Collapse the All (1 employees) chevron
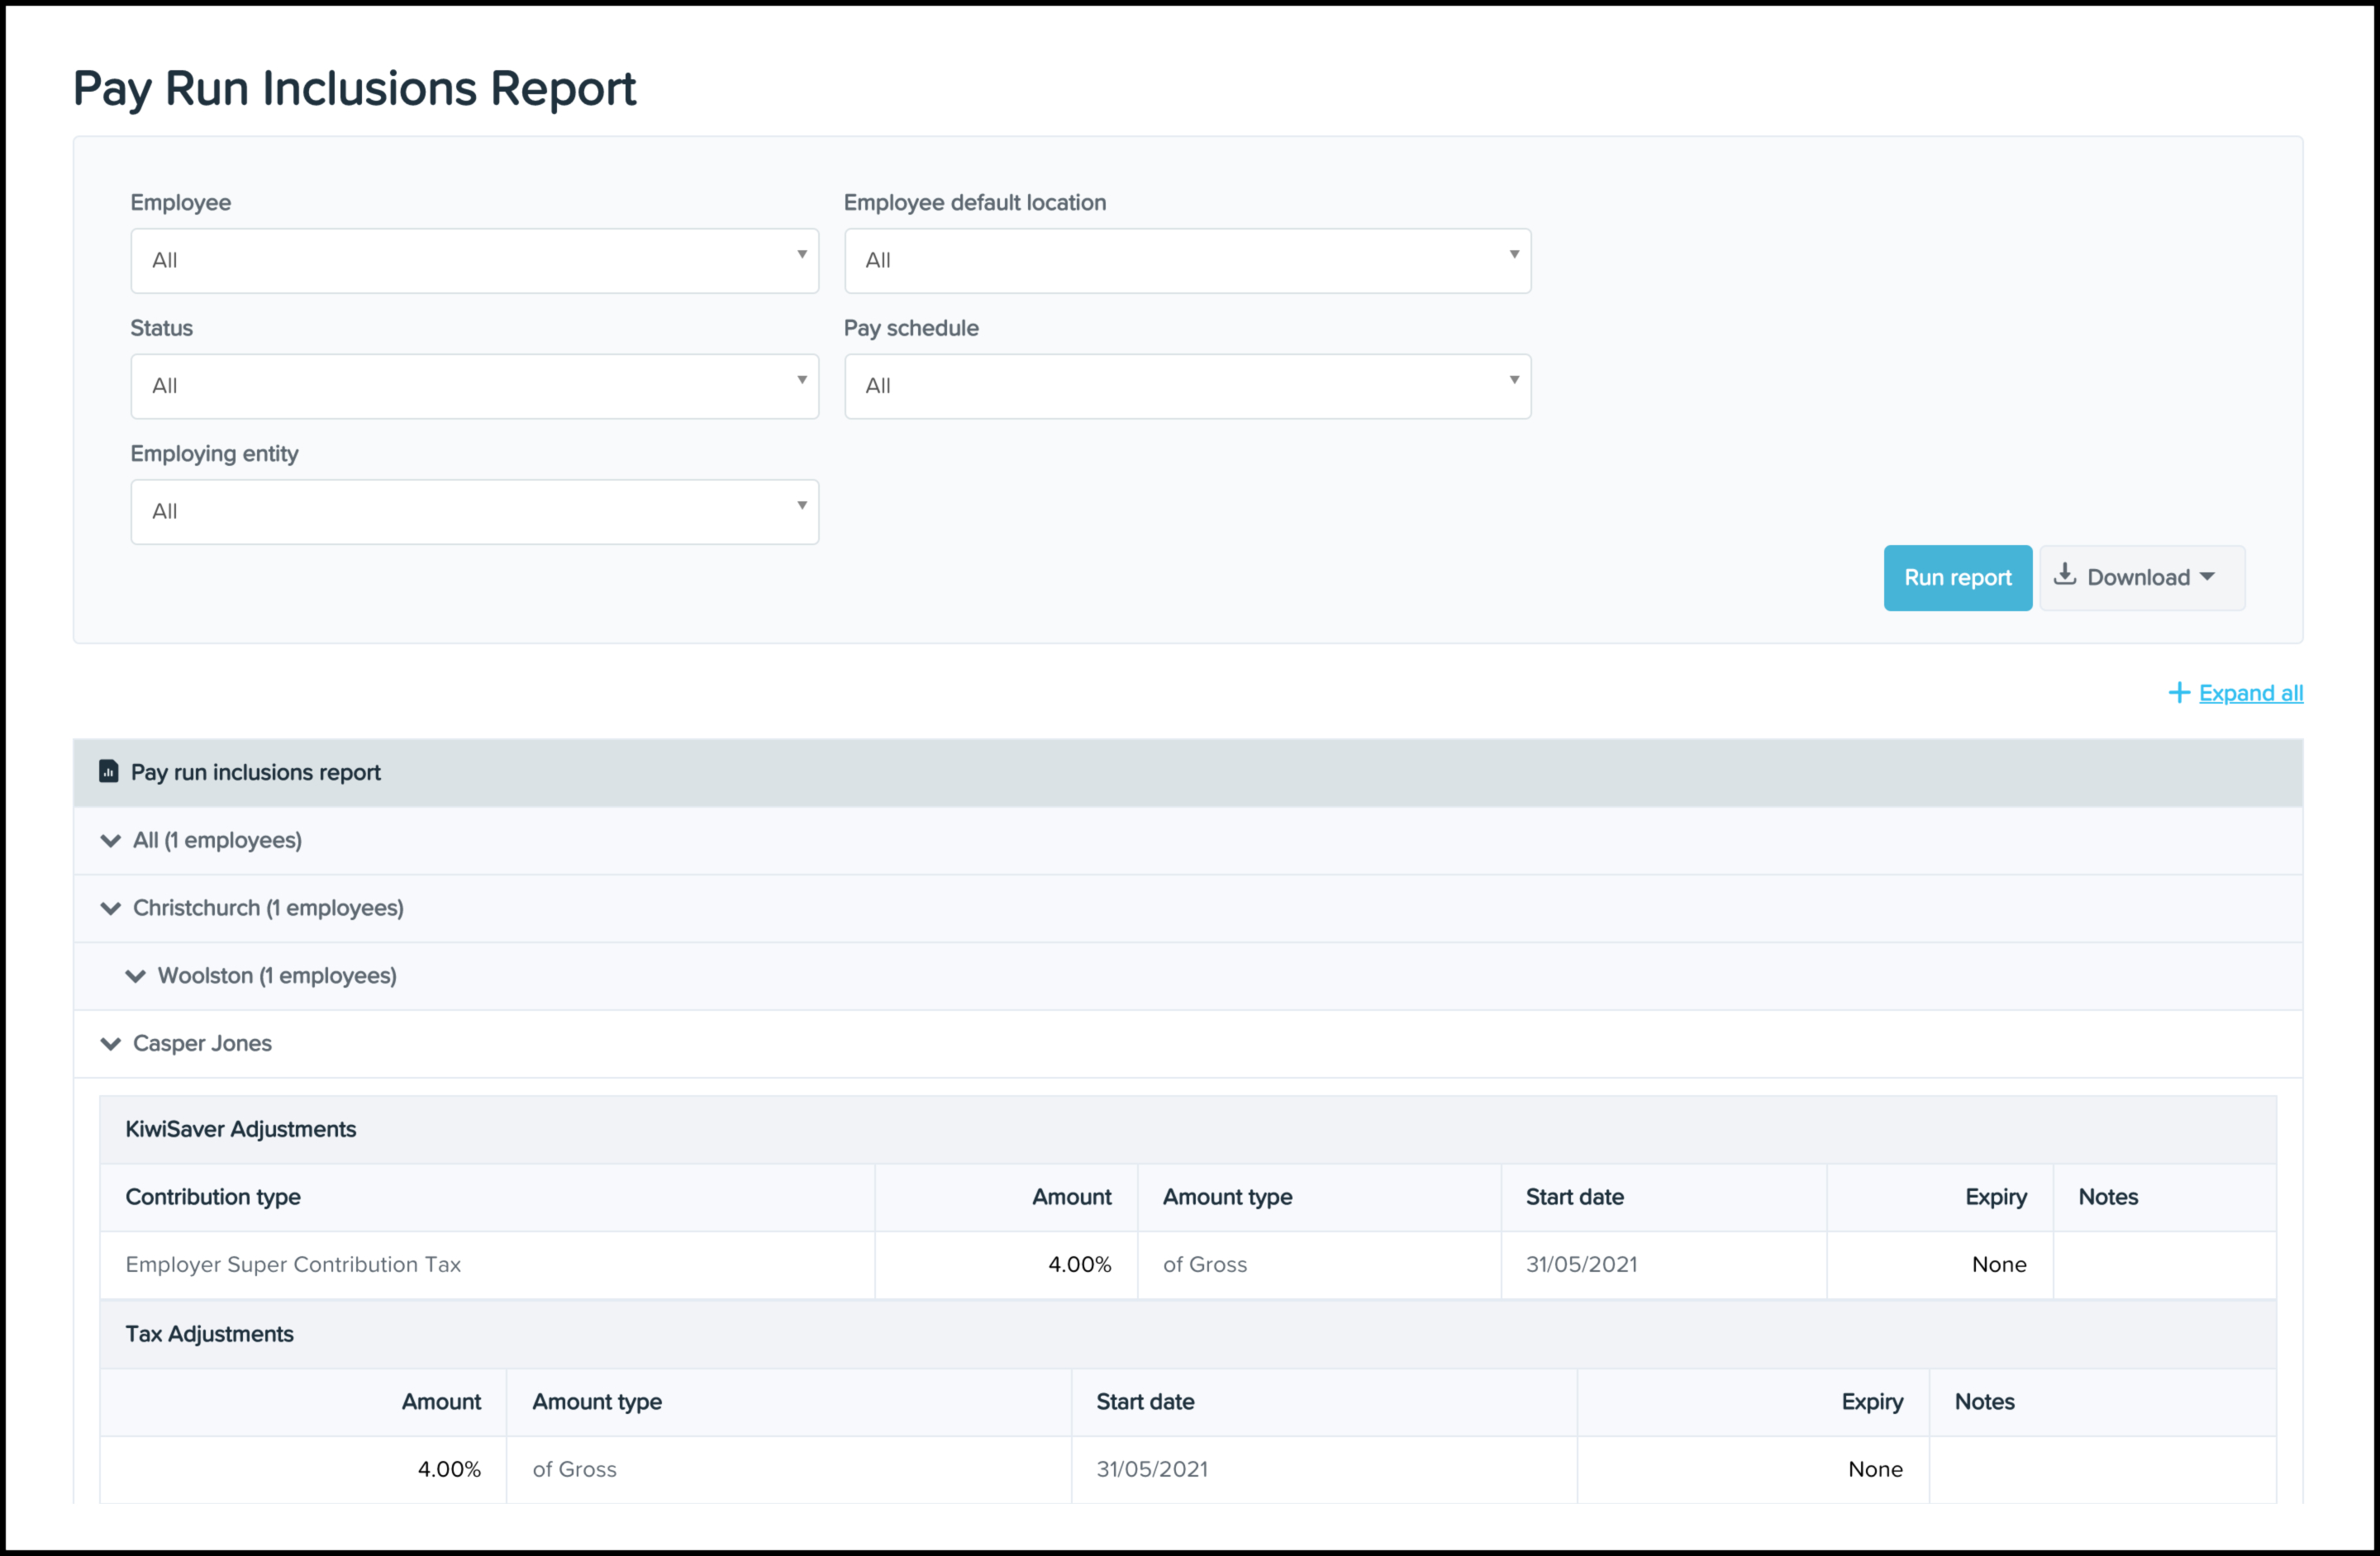The width and height of the screenshot is (2380, 1556). (x=111, y=841)
